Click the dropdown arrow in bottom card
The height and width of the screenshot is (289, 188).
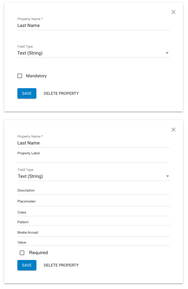coord(167,176)
